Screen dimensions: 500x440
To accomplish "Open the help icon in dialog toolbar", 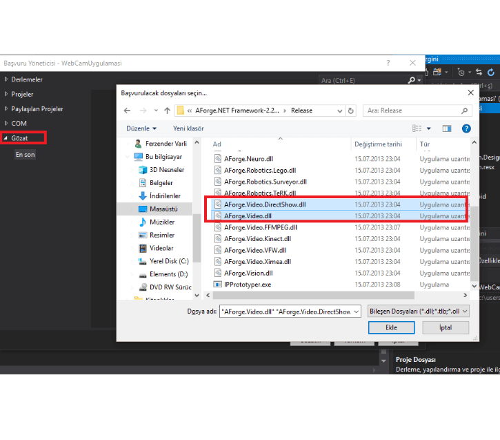I will (466, 128).
